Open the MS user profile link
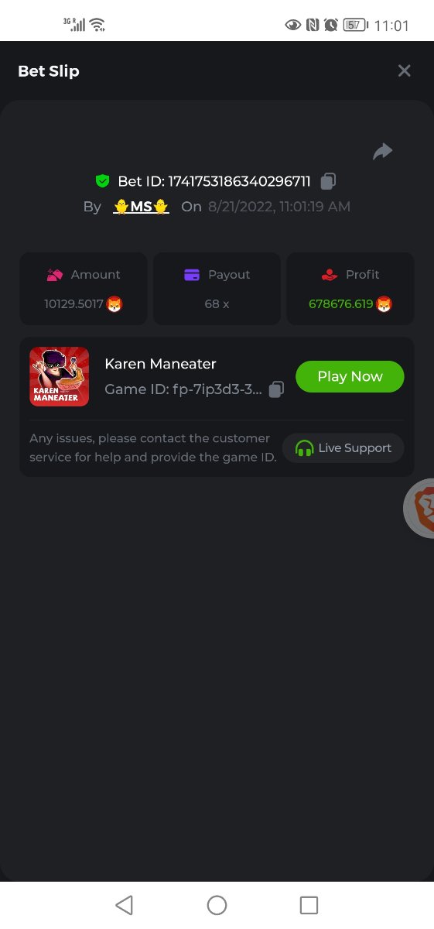The width and height of the screenshot is (434, 929). (141, 207)
